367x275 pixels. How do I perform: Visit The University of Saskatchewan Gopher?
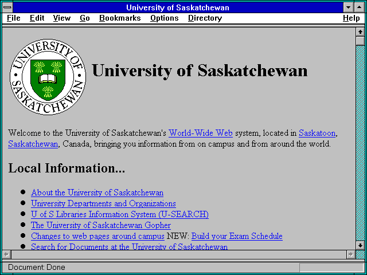pos(101,225)
